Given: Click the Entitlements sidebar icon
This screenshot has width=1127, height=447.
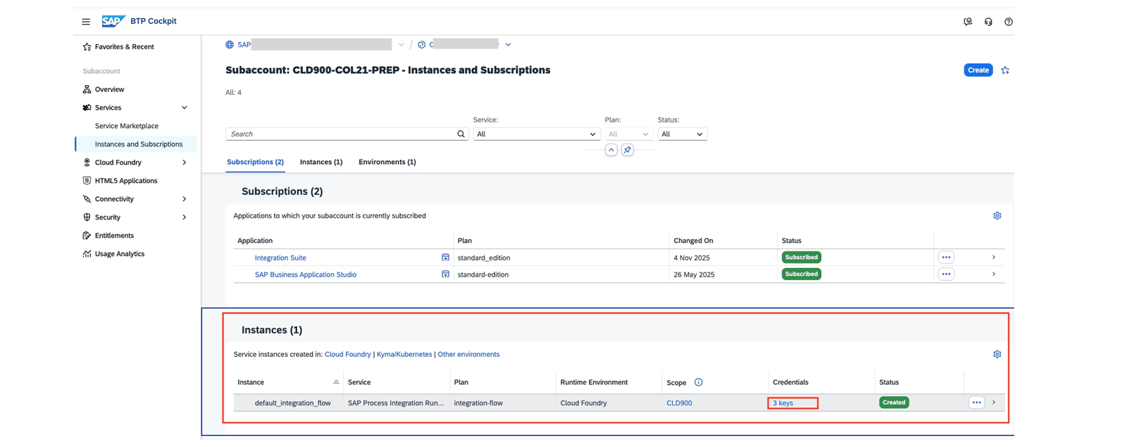Looking at the screenshot, I should (87, 236).
